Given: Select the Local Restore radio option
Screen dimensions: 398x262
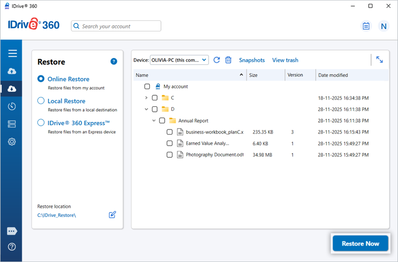Looking at the screenshot, I should 41,101.
